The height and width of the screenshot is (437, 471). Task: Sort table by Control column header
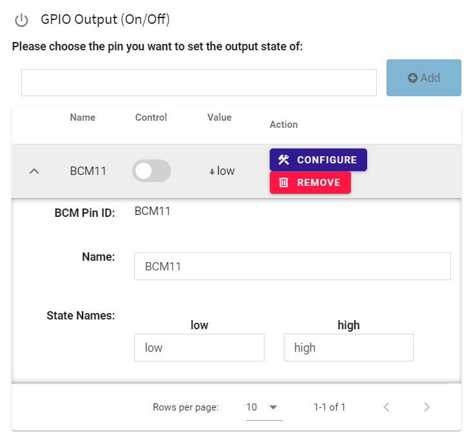151,117
